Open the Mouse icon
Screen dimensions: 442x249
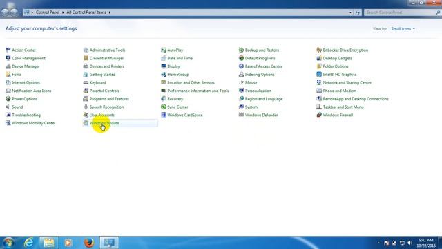pos(241,83)
